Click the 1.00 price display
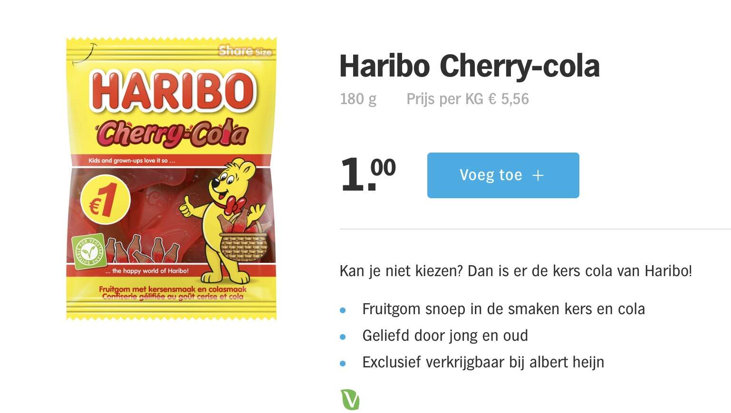 (368, 173)
